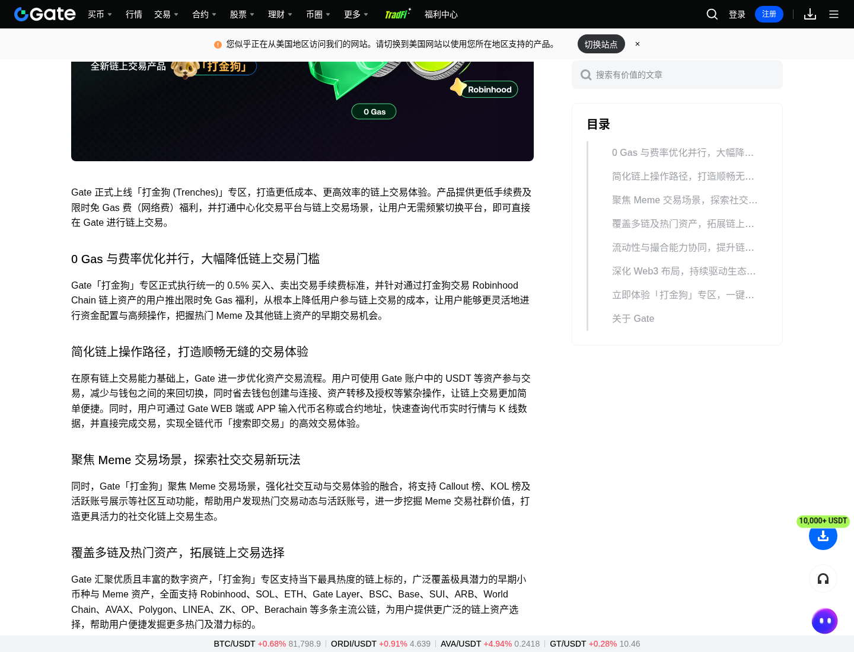
Task: Click the AVA/USDT ticker entry
Action: click(x=490, y=644)
